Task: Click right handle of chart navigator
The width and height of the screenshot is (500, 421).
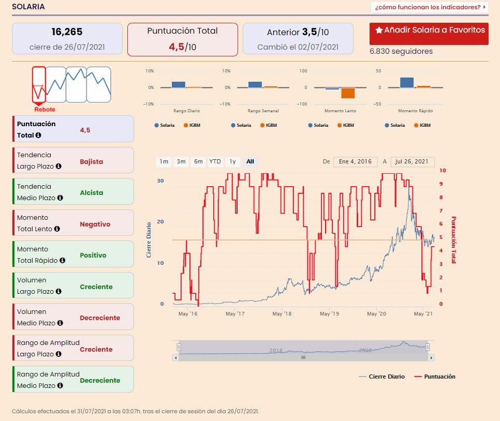Action: point(428,347)
